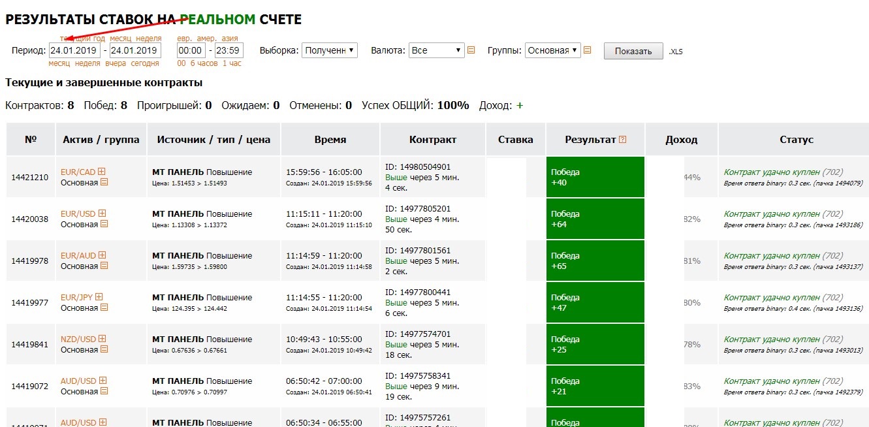Open the Валюта dropdown showing Все

pos(437,50)
